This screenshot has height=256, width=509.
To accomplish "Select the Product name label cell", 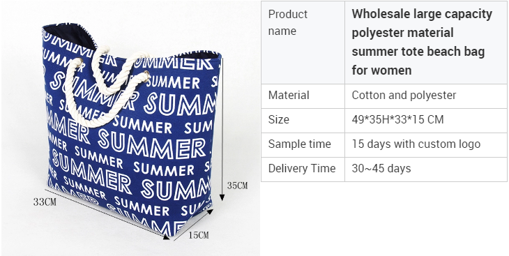I will [x=303, y=43].
